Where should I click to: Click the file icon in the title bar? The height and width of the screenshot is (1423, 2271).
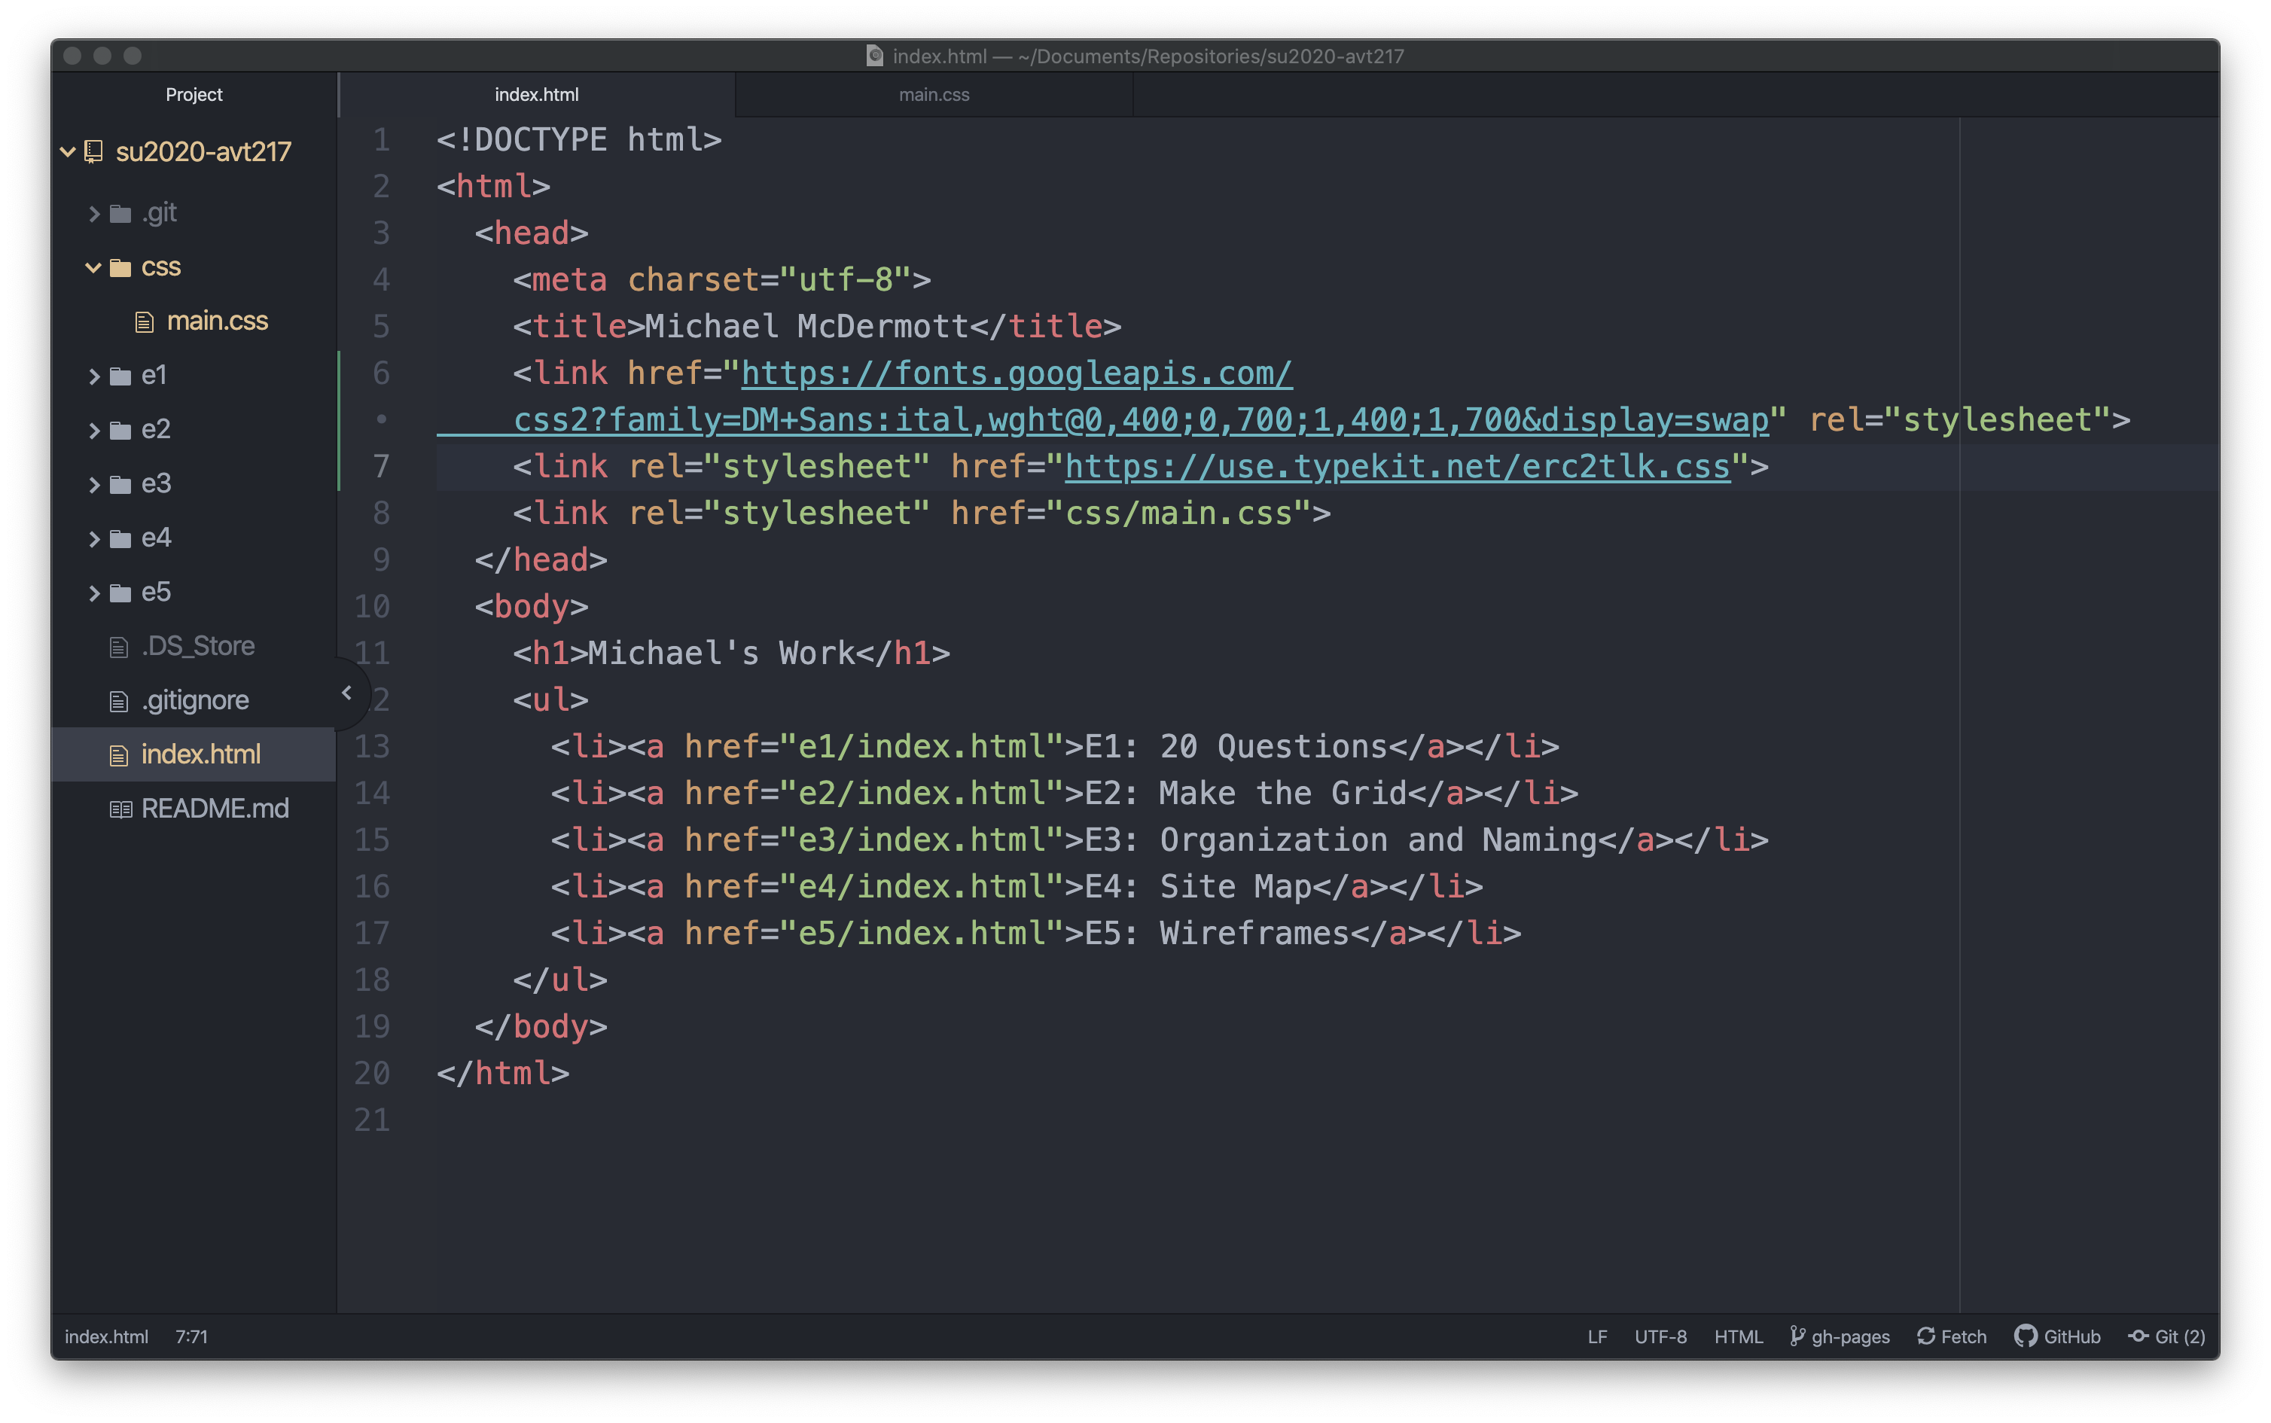[x=874, y=56]
